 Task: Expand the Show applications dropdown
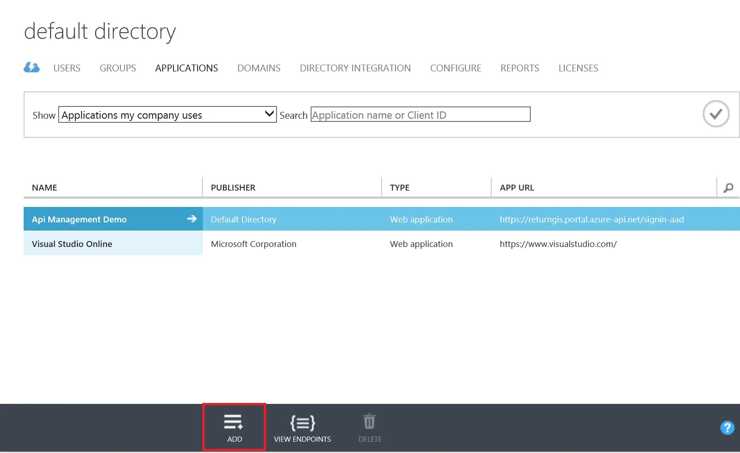point(167,115)
